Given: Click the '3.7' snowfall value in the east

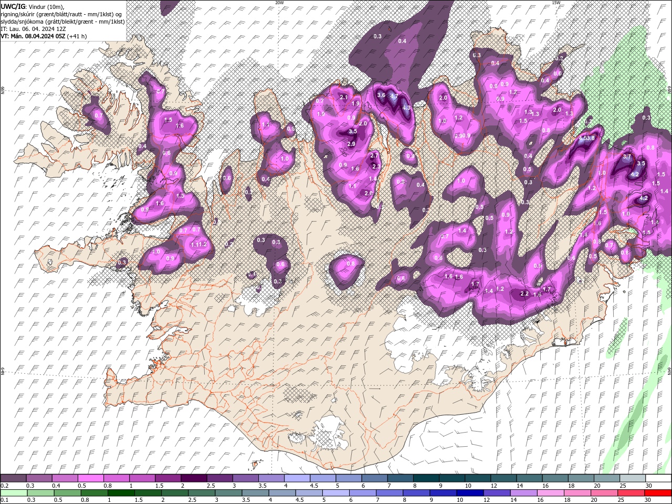Looking at the screenshot, I should 626,156.
